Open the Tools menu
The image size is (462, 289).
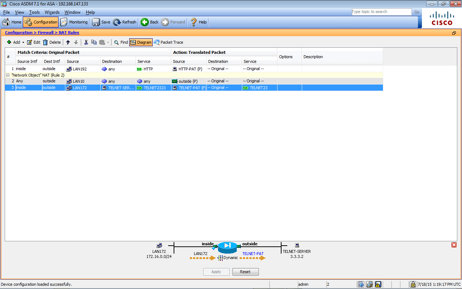coord(34,12)
